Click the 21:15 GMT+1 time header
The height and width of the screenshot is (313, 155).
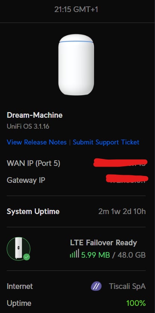[76, 9]
